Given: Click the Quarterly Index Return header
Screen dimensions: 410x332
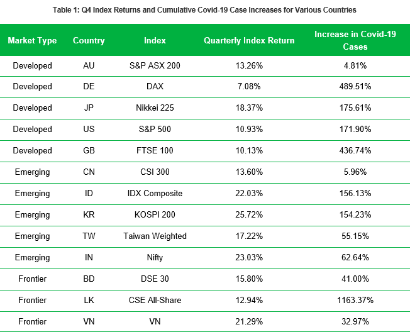Looking at the screenshot, I should coord(249,41).
